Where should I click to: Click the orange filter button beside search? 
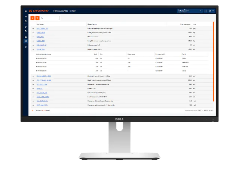[x=37, y=18]
